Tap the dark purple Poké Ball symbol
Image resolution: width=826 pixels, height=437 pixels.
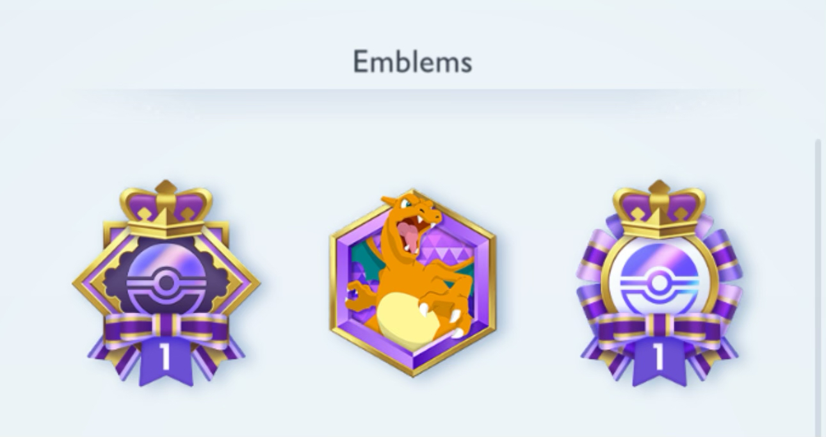click(x=166, y=280)
